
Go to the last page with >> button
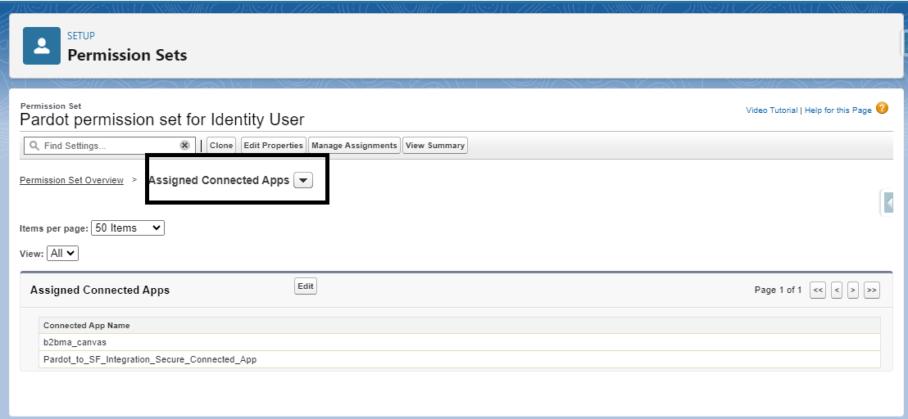(871, 291)
